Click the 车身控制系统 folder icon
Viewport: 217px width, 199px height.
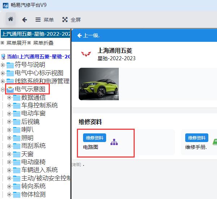coord(17,106)
